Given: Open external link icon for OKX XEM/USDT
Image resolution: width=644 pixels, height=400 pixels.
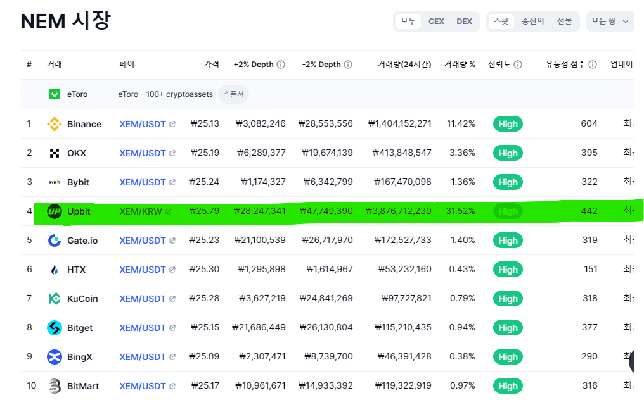Looking at the screenshot, I should click(172, 153).
